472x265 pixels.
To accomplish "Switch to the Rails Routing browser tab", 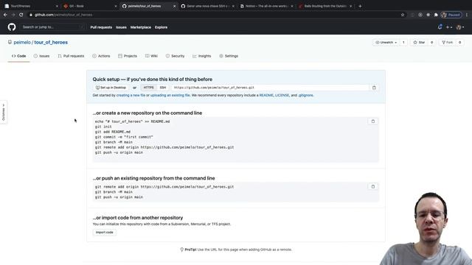I will (325, 6).
